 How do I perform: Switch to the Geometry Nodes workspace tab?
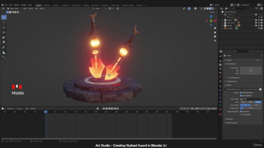(x=128, y=5)
